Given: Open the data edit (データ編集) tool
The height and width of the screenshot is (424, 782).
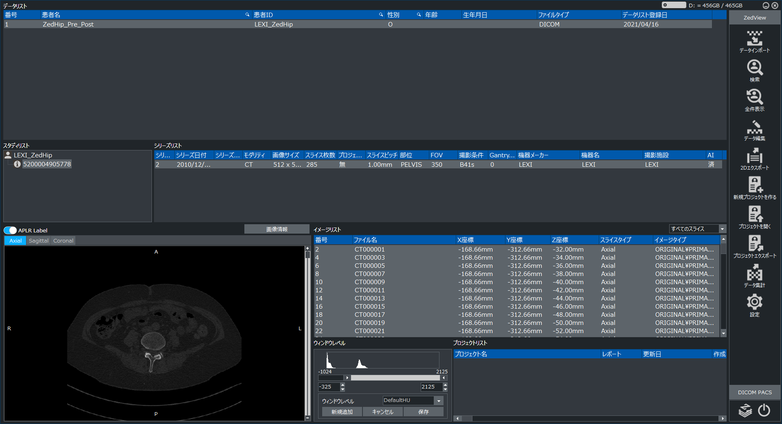Looking at the screenshot, I should click(754, 130).
